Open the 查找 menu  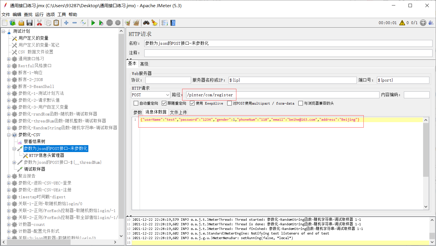28,14
